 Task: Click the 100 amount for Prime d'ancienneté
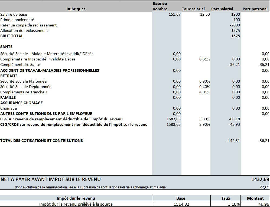pos(237,20)
